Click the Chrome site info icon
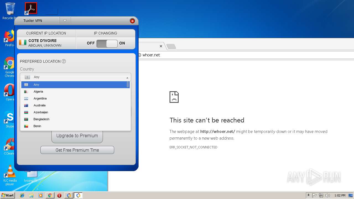Screen dimensions: 354x199 coord(139,55)
